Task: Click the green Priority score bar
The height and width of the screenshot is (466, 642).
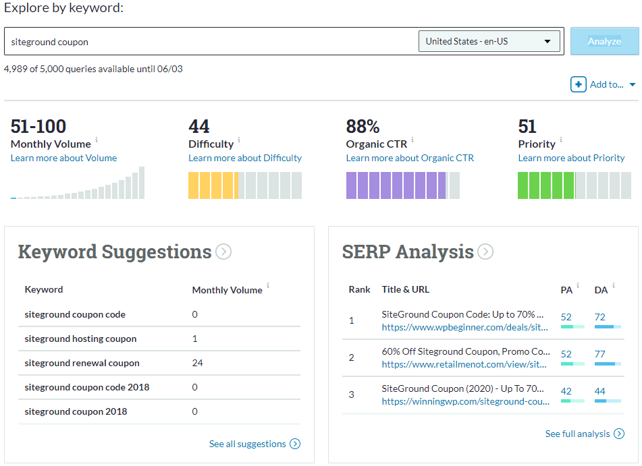Action: click(x=574, y=185)
